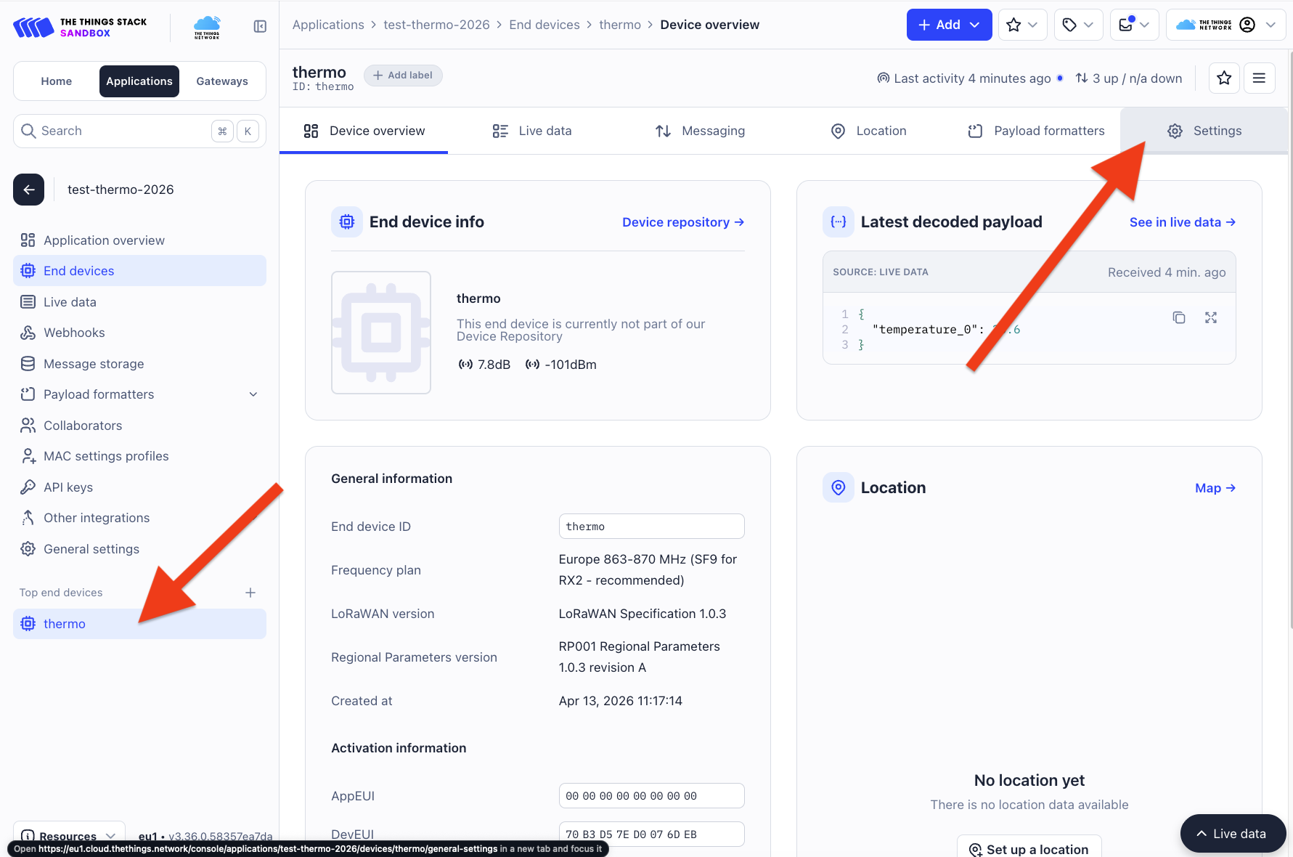Open the Device repository link
Screen dimensions: 1293x857
click(682, 222)
